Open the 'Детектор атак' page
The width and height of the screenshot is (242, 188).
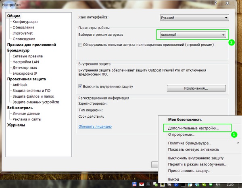tap(25, 67)
